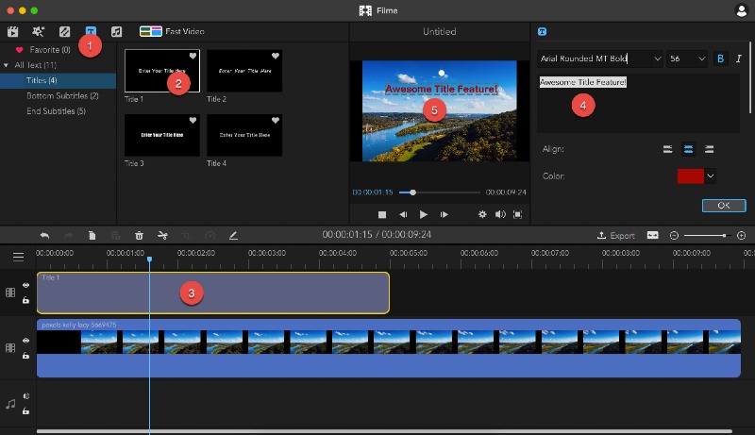Click fit-timeline-to-window icon
755x435 pixels.
click(x=652, y=235)
